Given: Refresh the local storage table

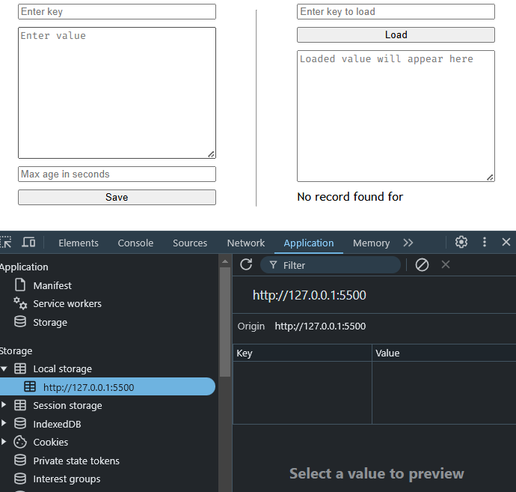Looking at the screenshot, I should pos(246,264).
